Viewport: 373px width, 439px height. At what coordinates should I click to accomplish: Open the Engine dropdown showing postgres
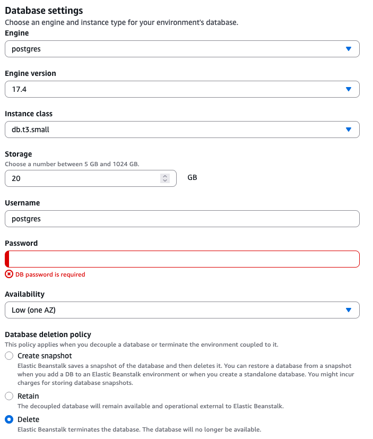click(x=175, y=49)
